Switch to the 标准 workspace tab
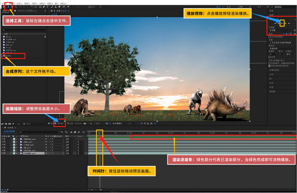Image resolution: width=297 pixels, height=193 pixels. [228, 7]
